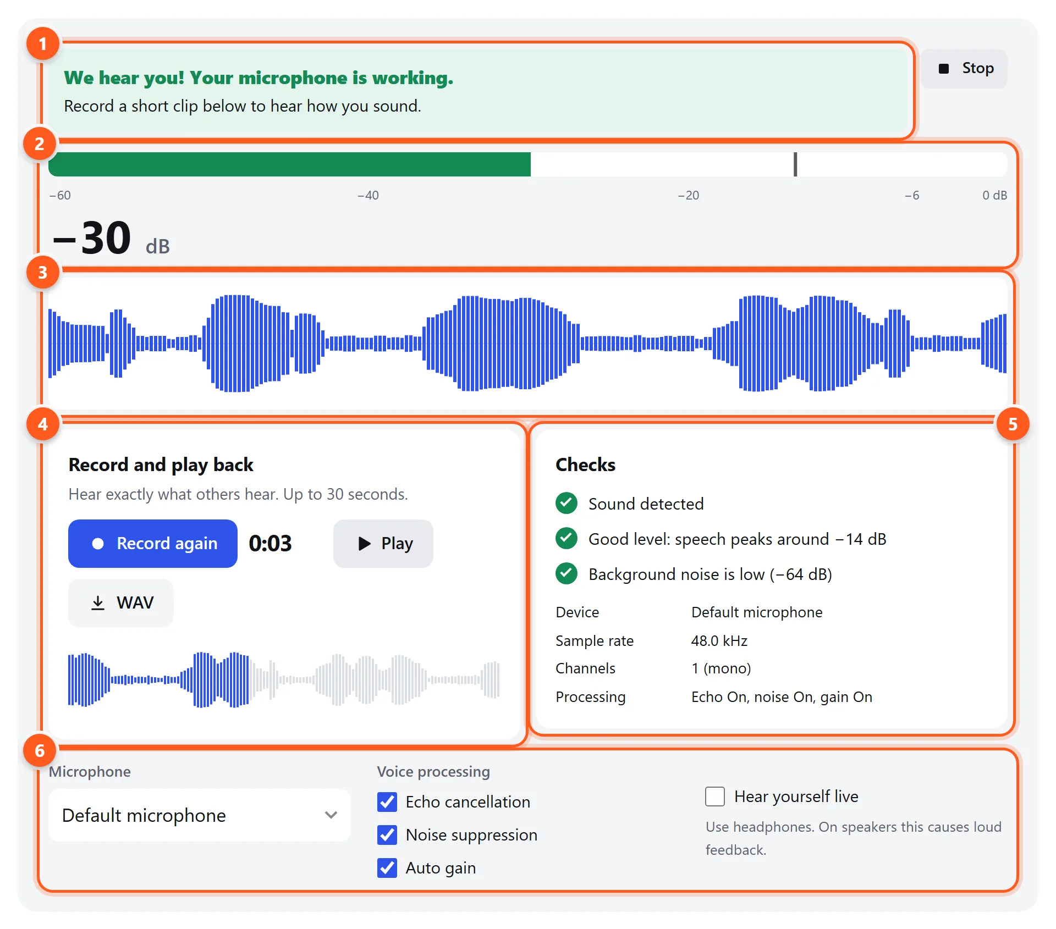
Task: Click the Background noise check icon
Action: (566, 573)
